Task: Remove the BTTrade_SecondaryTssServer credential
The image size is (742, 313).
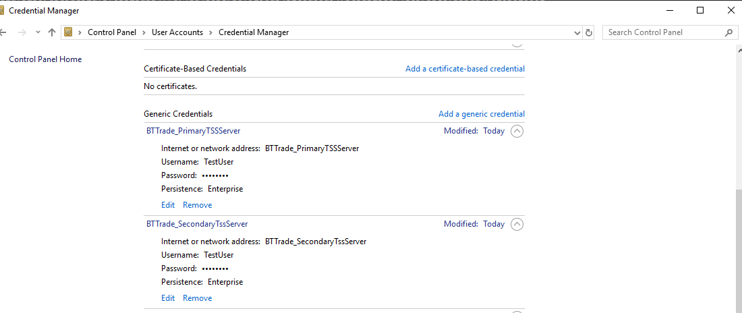Action: tap(198, 298)
